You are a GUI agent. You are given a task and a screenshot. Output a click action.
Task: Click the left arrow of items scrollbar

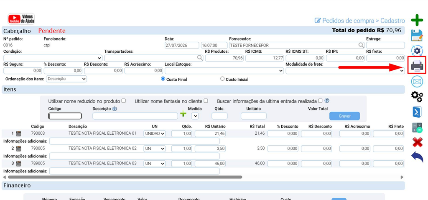pyautogui.click(x=4, y=177)
